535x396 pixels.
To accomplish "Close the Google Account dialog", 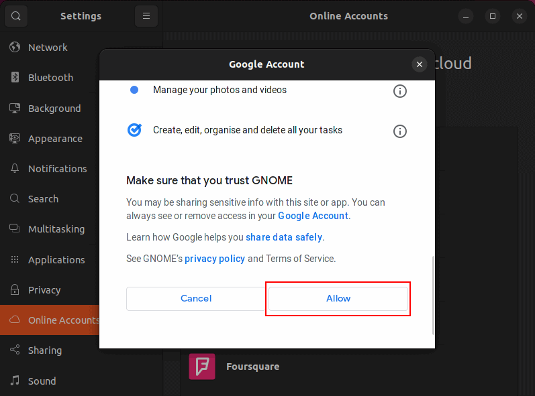I will (x=420, y=64).
